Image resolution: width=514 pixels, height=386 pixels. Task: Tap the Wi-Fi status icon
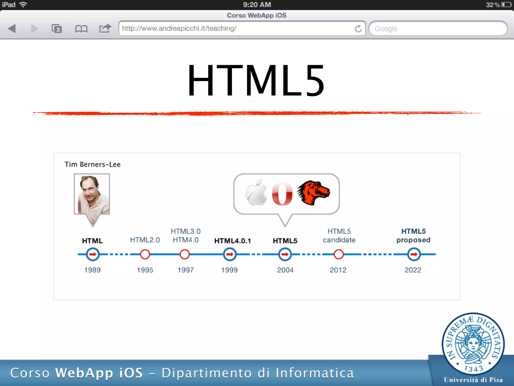[x=23, y=5]
